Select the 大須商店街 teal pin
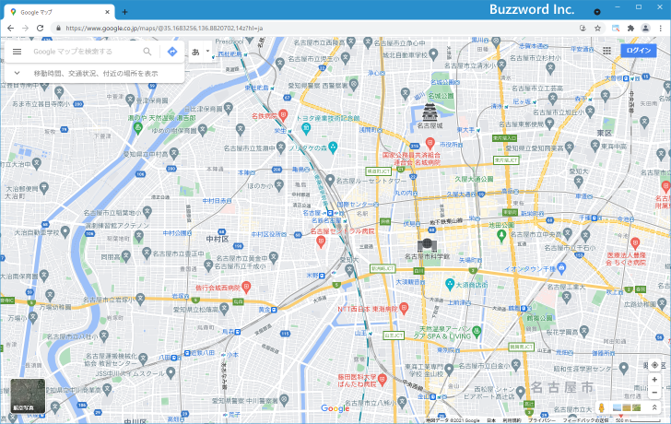Viewport: 671px width, 424px height. tap(450, 284)
